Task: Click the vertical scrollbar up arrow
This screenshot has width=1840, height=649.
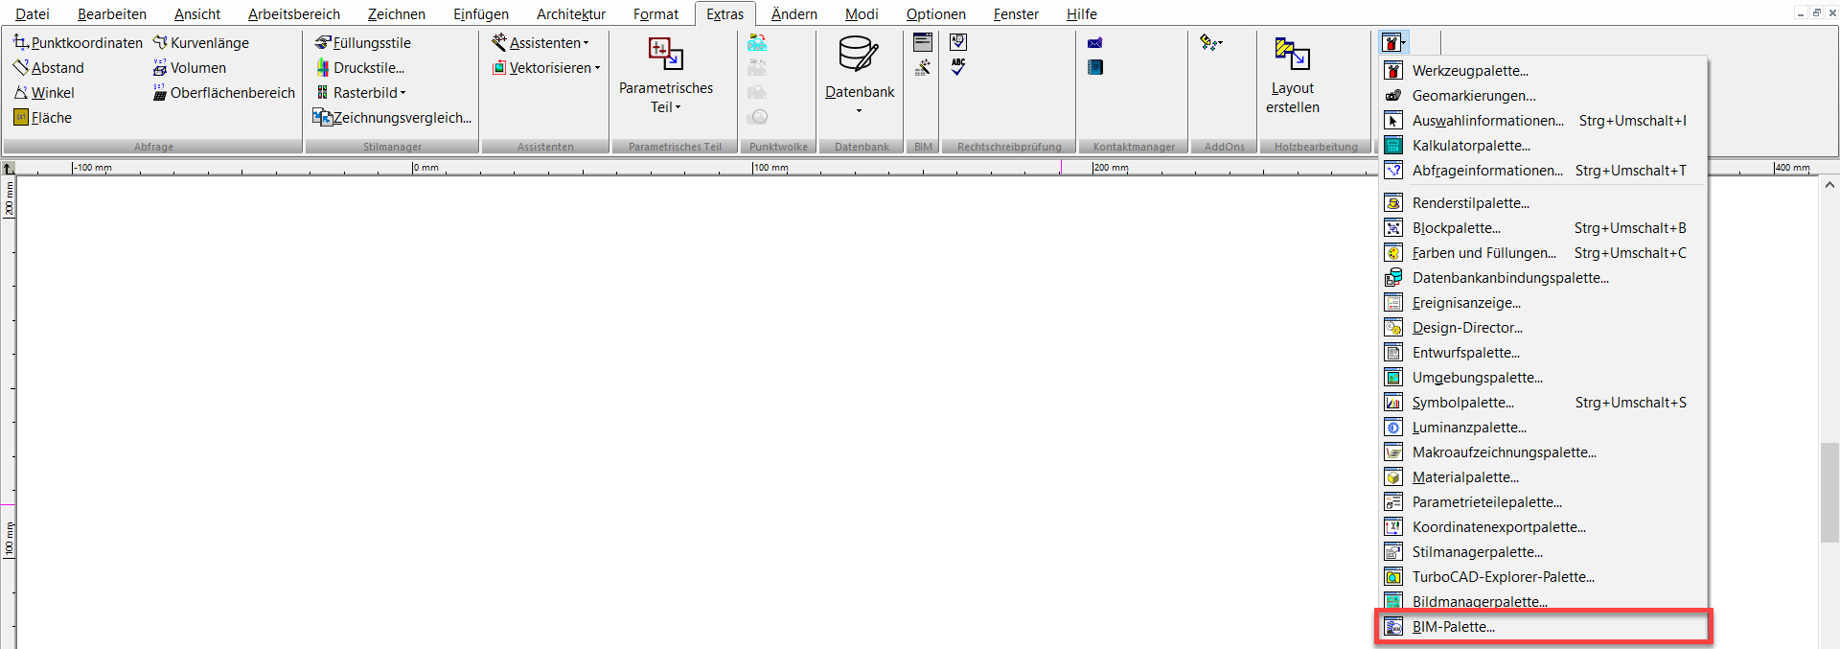Action: pyautogui.click(x=1828, y=185)
